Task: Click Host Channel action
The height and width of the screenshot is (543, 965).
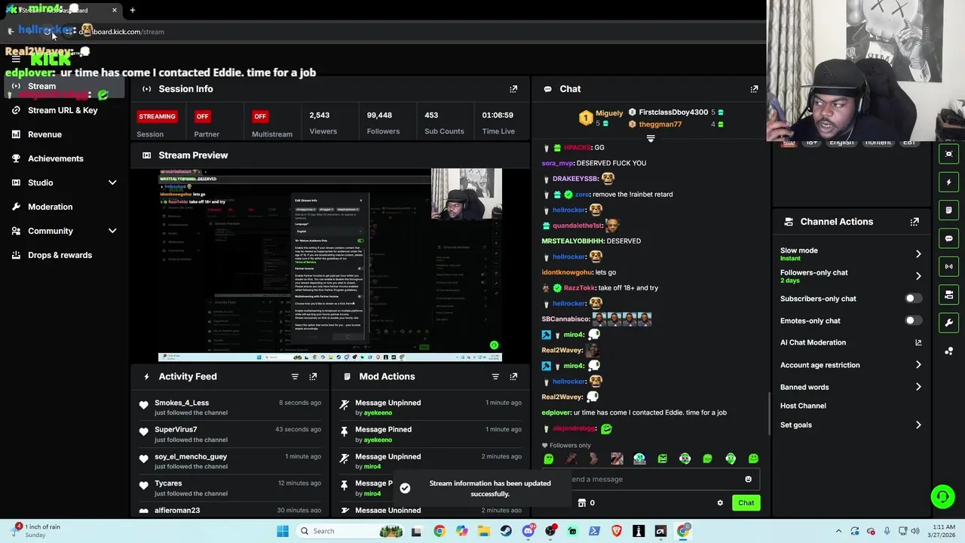Action: 803,406
